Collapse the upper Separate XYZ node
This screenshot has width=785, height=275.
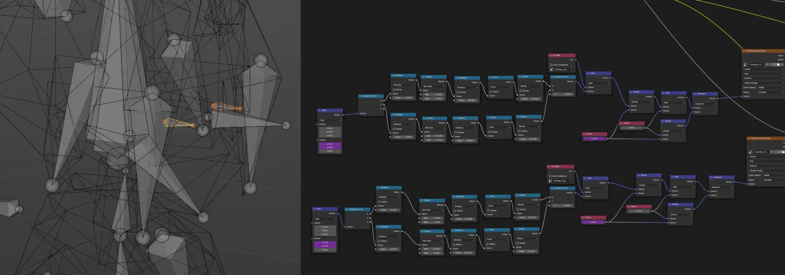click(361, 96)
